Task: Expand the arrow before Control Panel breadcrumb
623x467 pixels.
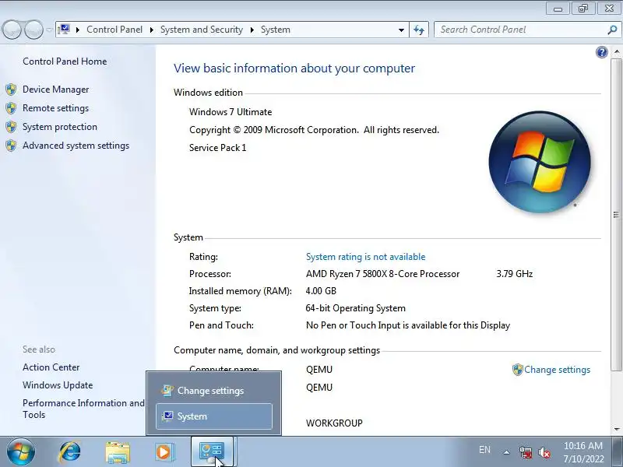Action: [x=78, y=30]
